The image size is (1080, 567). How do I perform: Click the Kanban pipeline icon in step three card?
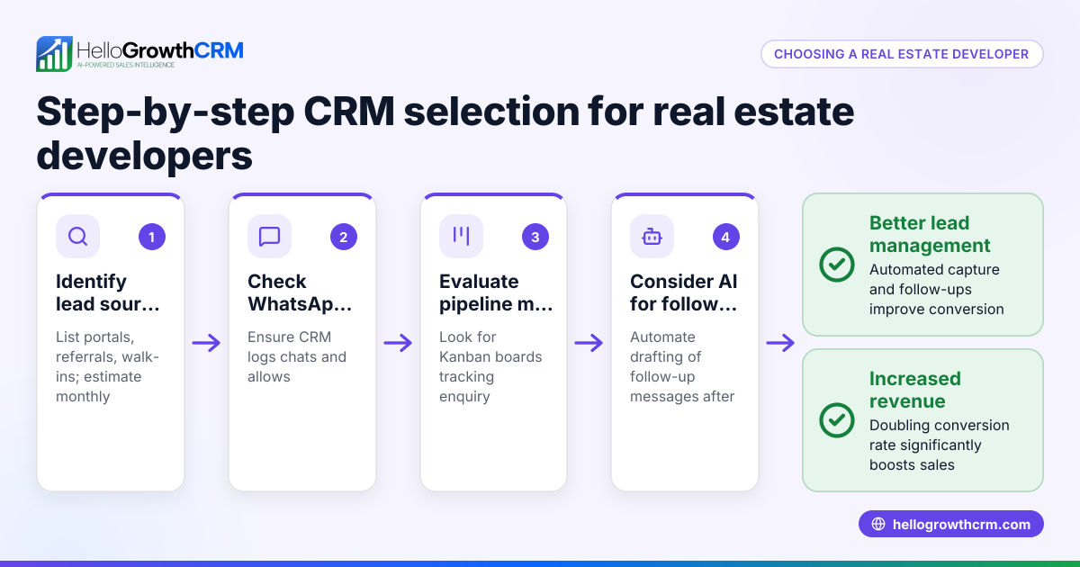tap(461, 236)
